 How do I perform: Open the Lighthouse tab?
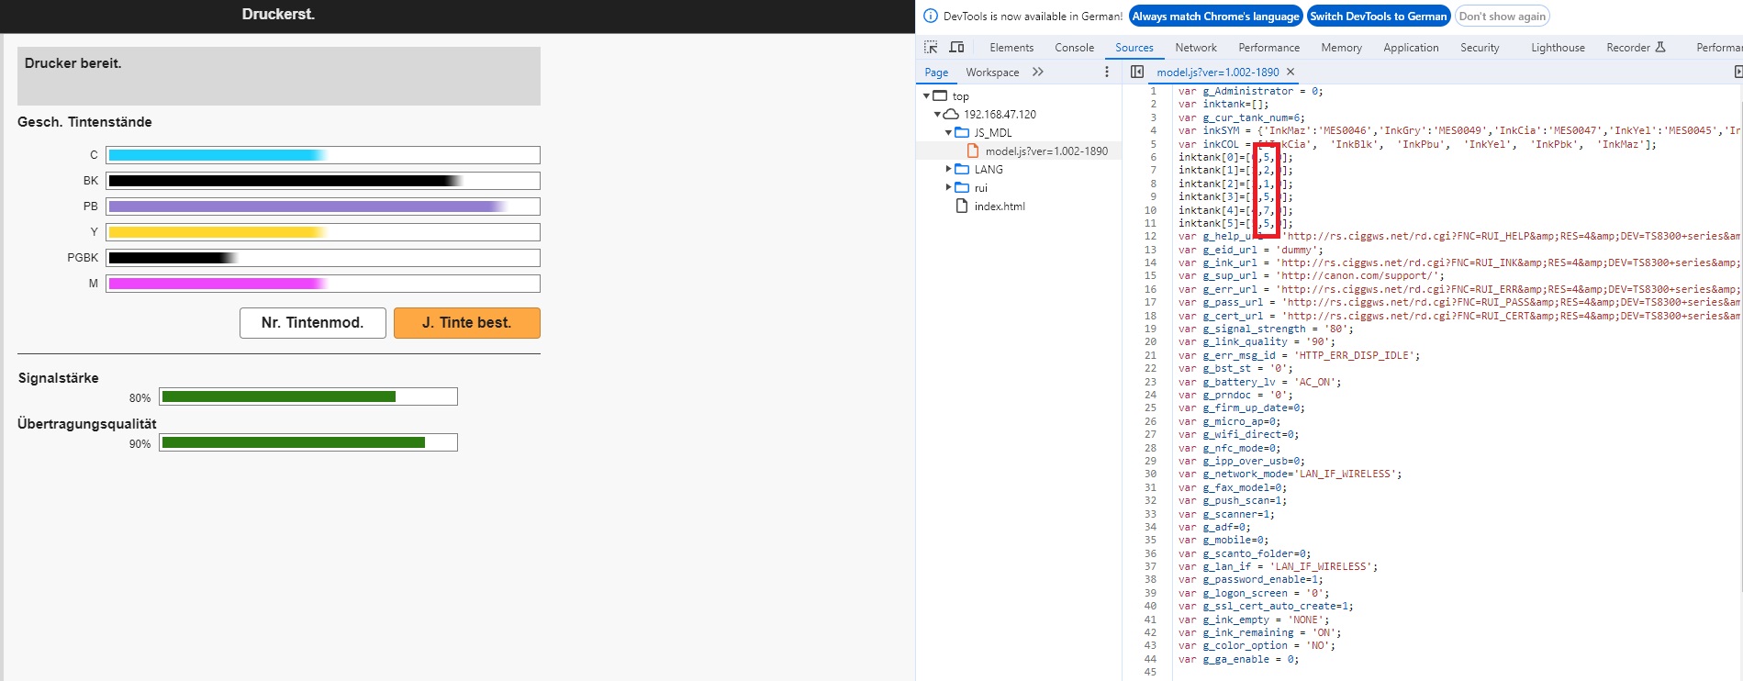[x=1558, y=47]
